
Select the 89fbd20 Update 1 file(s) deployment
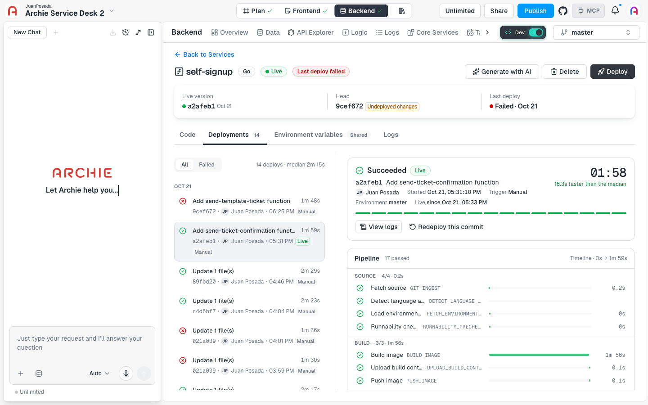(x=249, y=276)
